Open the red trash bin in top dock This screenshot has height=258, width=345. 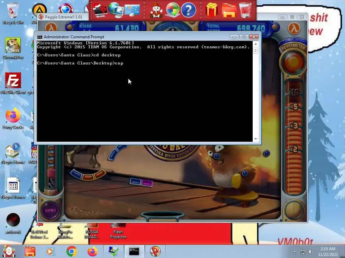pos(245,10)
